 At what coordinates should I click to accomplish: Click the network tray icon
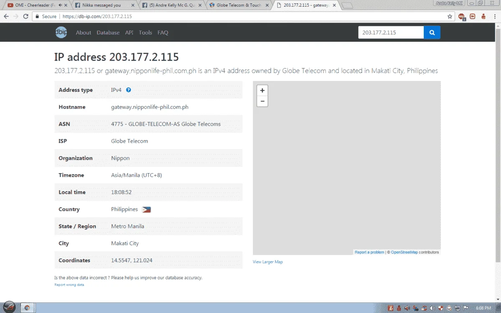pyautogui.click(x=457, y=308)
